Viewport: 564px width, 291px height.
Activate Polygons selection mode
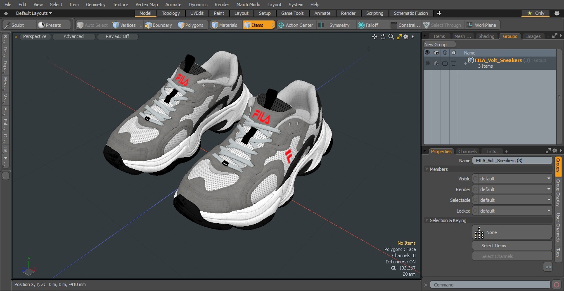point(191,25)
